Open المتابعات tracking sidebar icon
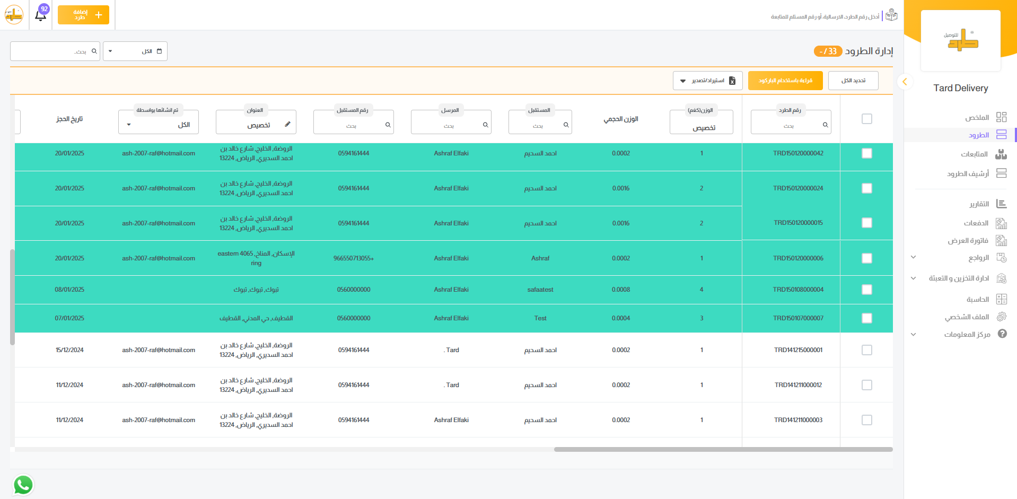This screenshot has width=1017, height=499. click(1001, 154)
